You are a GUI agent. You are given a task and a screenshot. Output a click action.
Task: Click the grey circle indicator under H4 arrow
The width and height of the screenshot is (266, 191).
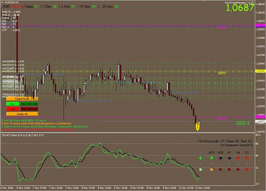(238, 164)
